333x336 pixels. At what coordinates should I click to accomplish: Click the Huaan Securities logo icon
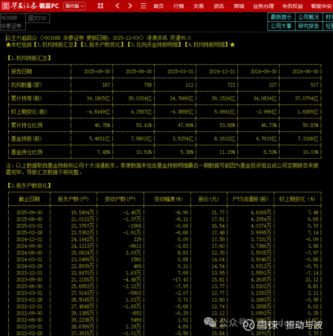[x=6, y=6]
